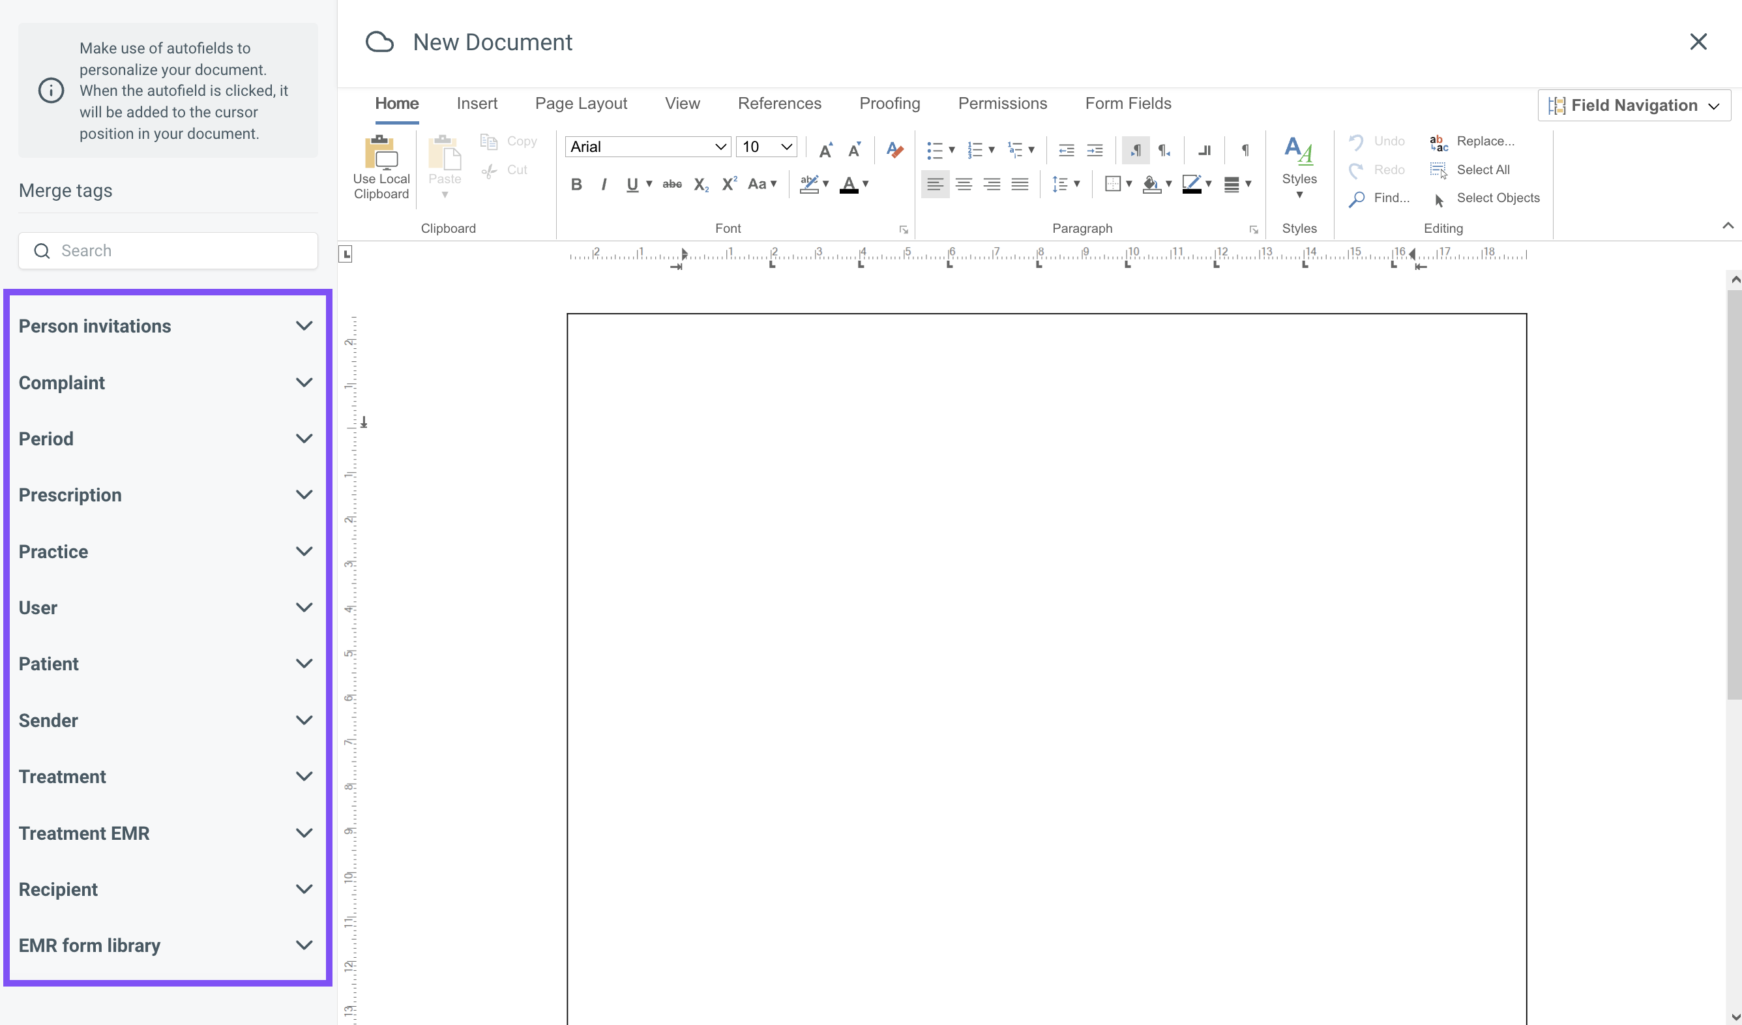Toggle bold formatting
The image size is (1742, 1025).
[576, 184]
